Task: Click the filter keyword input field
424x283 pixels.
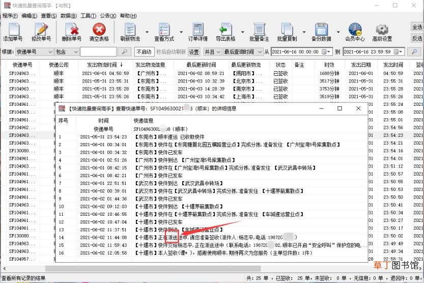Action: click(98, 51)
